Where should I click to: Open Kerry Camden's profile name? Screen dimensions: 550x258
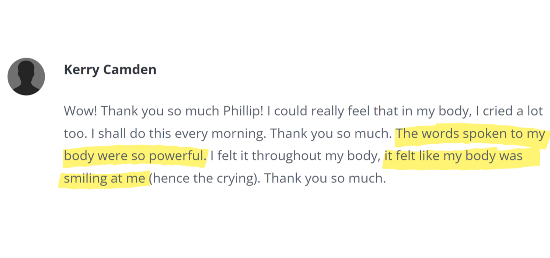pos(110,70)
